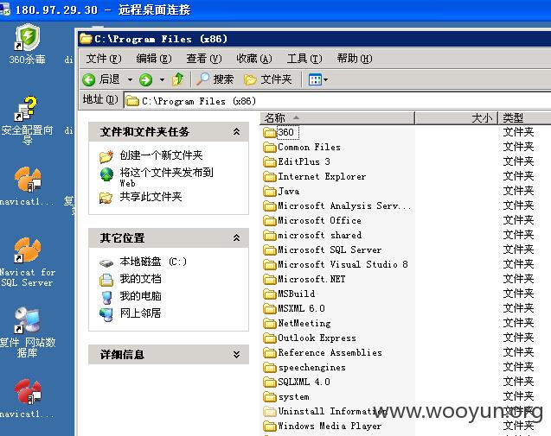
Task: Click 共享此文件夹 task link
Action: point(151,197)
